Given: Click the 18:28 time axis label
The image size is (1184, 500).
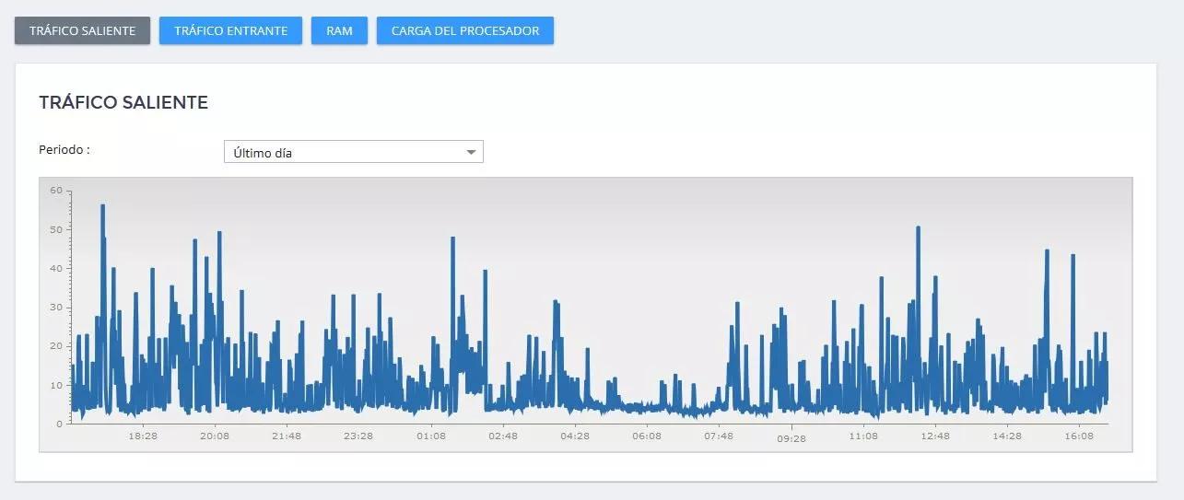Looking at the screenshot, I should coord(143,436).
